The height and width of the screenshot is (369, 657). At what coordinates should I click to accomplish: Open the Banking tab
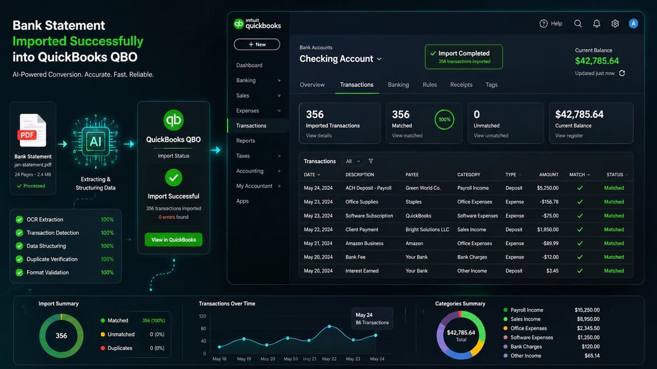(398, 85)
